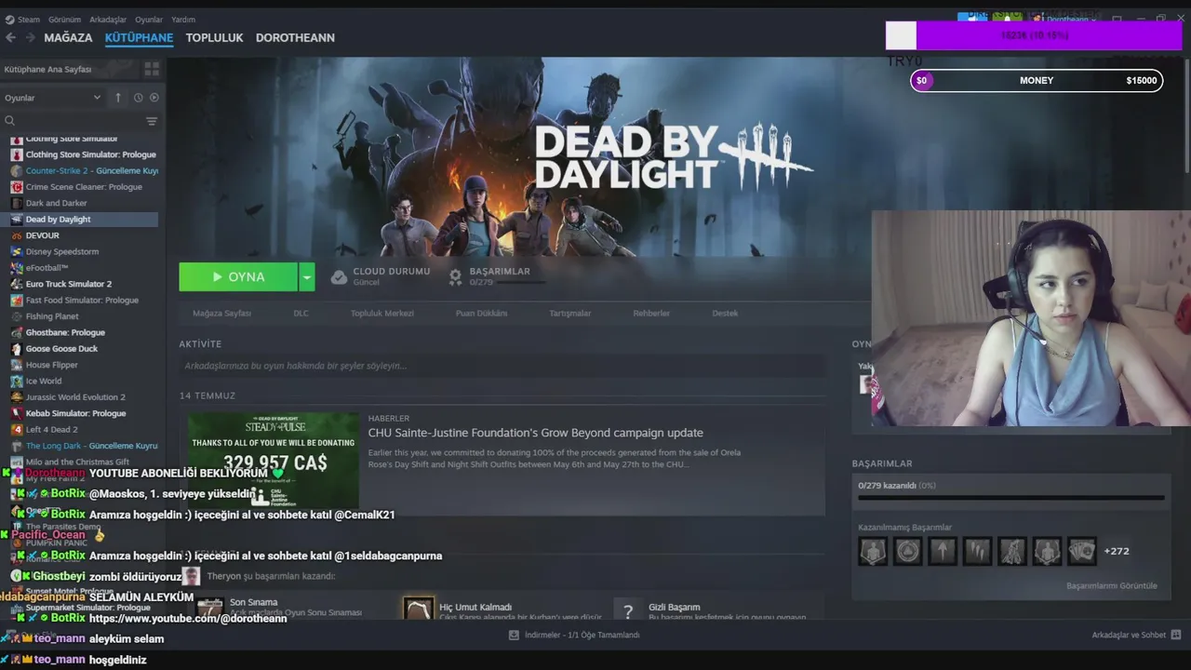This screenshot has height=670, width=1191.
Task: Click the library search field
Action: point(74,121)
